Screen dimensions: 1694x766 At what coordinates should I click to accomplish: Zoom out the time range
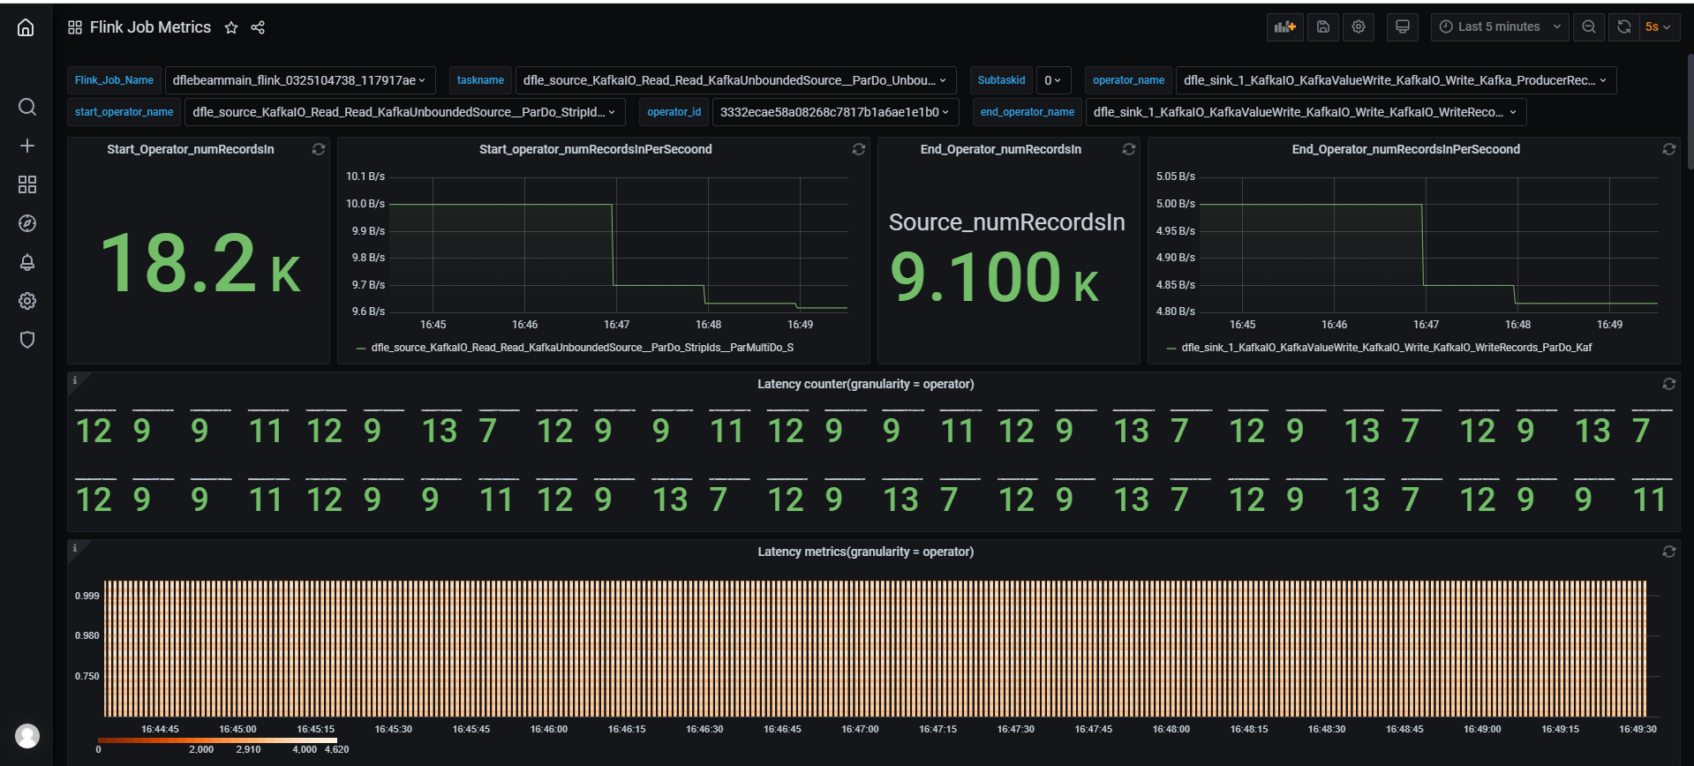coord(1589,27)
